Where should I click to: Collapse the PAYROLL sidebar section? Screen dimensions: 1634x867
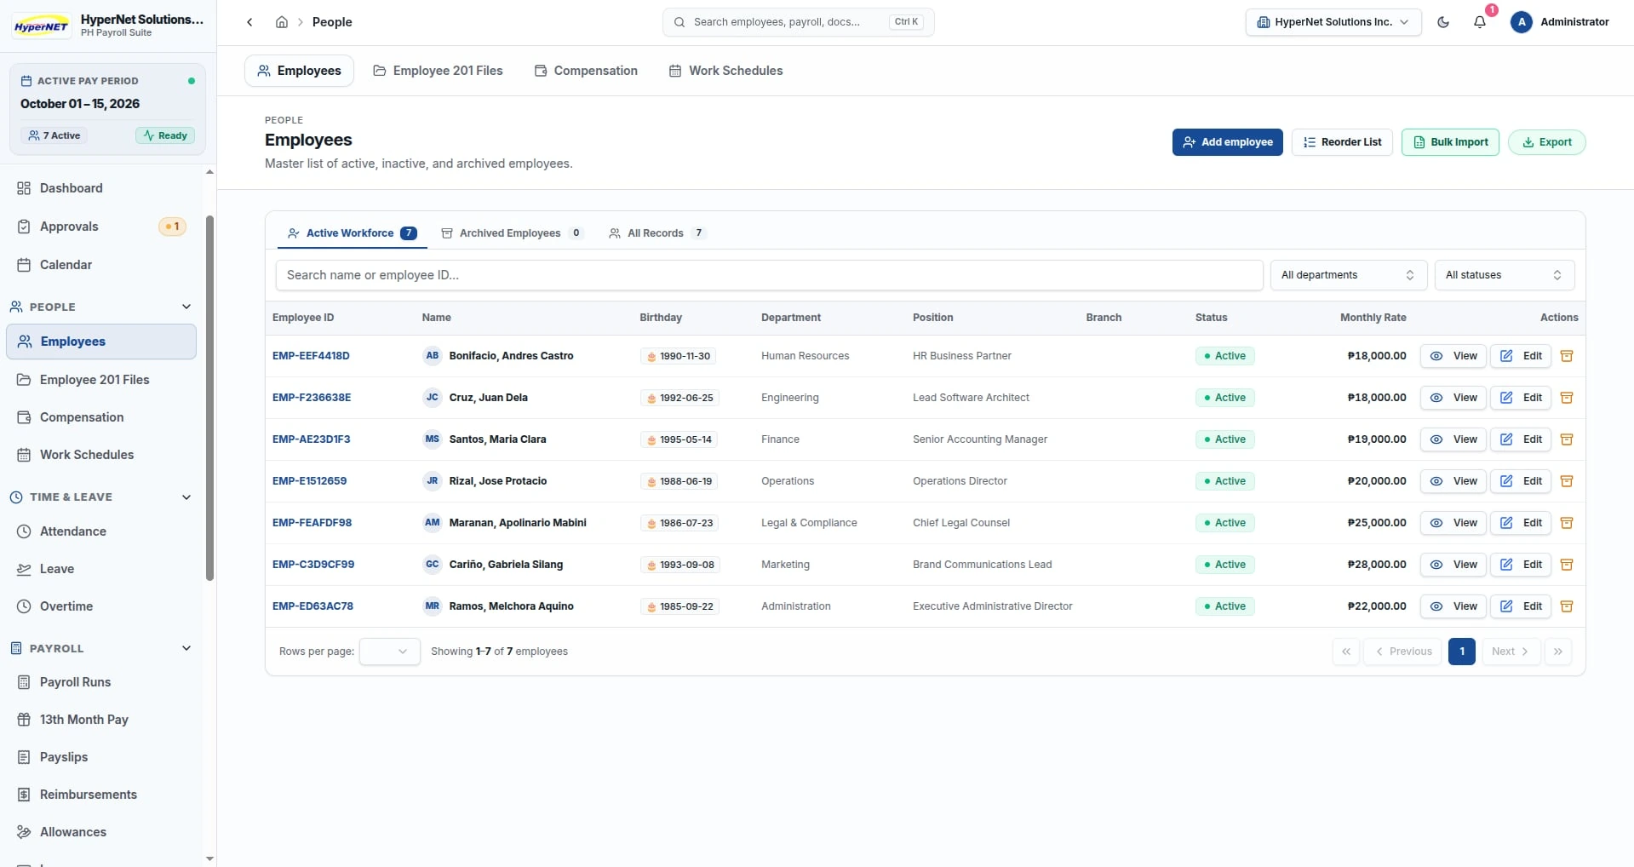pyautogui.click(x=101, y=648)
